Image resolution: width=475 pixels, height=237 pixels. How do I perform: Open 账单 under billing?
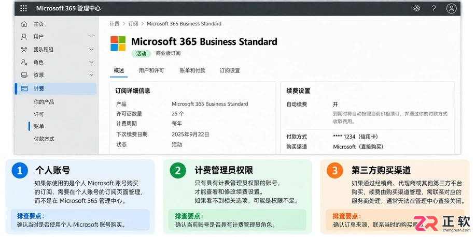coord(39,126)
